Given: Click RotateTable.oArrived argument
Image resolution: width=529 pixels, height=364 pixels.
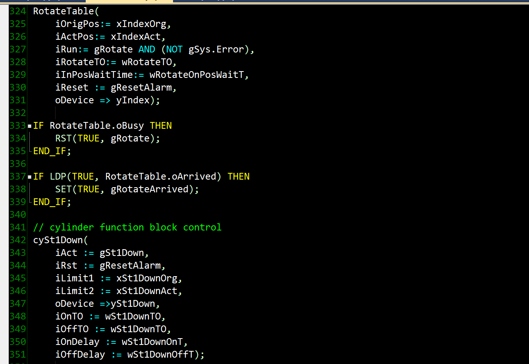Looking at the screenshot, I should click(160, 176).
